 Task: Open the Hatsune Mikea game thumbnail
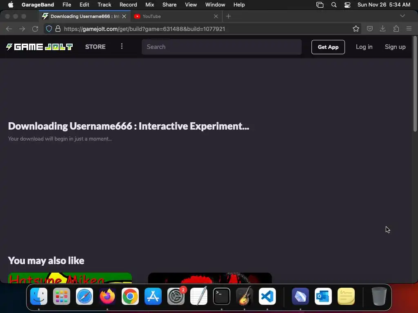(70, 278)
